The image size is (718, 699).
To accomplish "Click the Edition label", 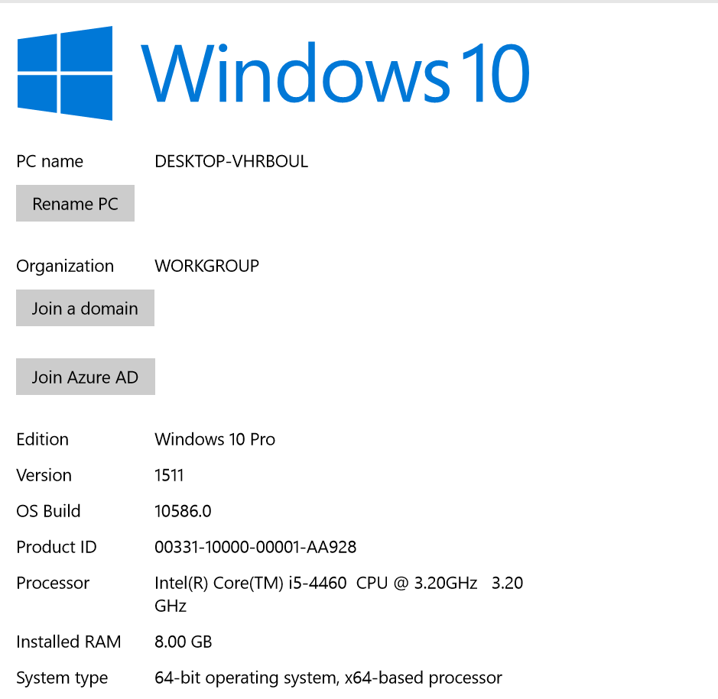I will [43, 439].
